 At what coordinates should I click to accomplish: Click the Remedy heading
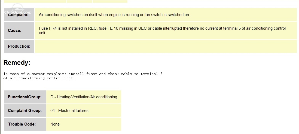coord(17,63)
